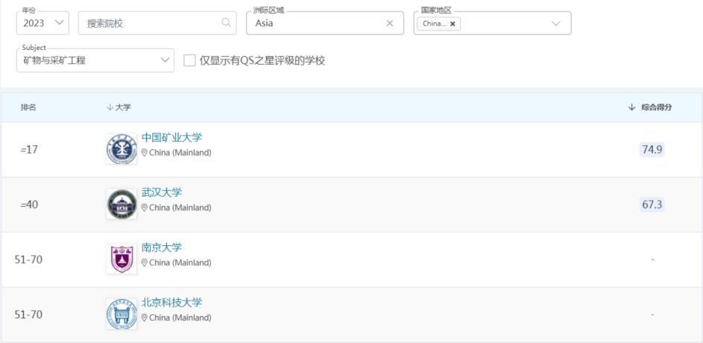Open the 中国矿业大学 link
The image size is (703, 343).
[x=171, y=137]
